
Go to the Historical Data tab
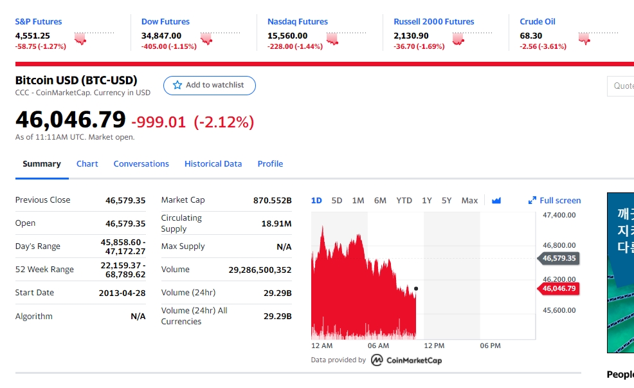click(213, 164)
